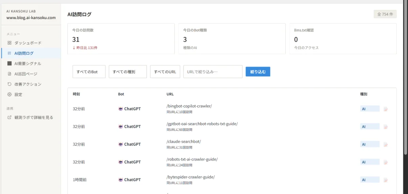Click 昨日比 131件 change indicator
This screenshot has width=408, height=194.
point(85,48)
